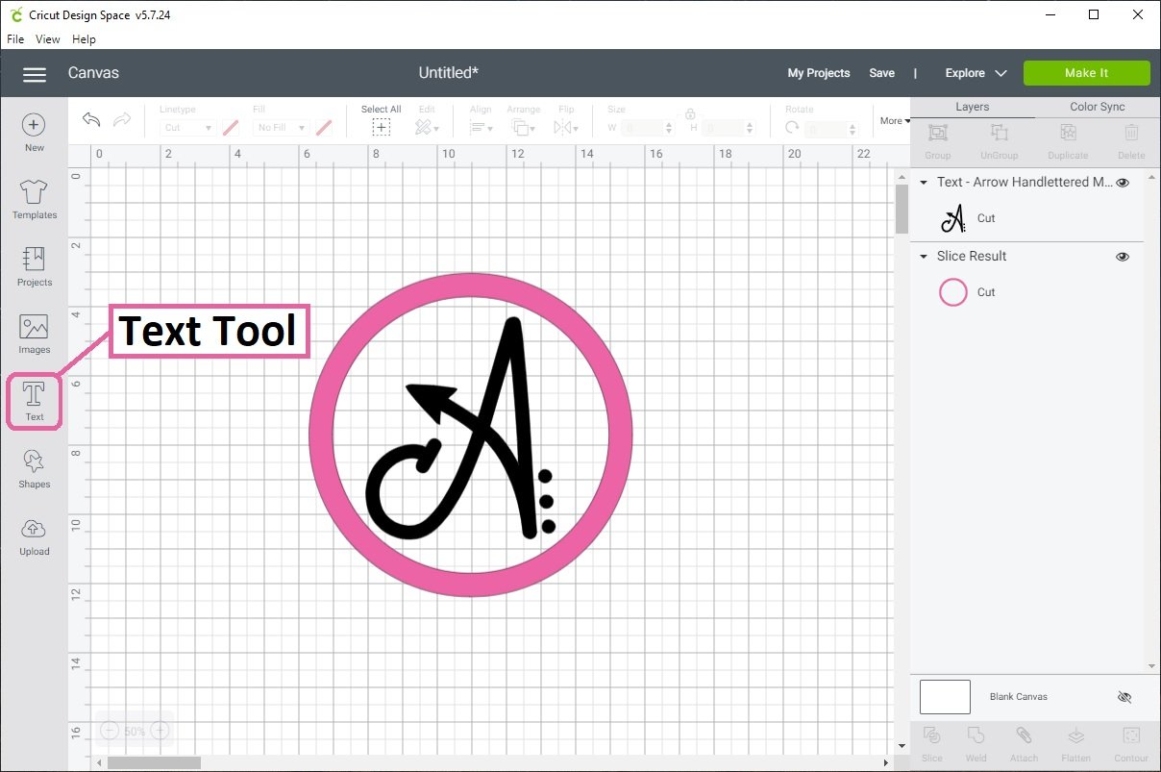Open the Linetype Cut dropdown

pyautogui.click(x=188, y=128)
